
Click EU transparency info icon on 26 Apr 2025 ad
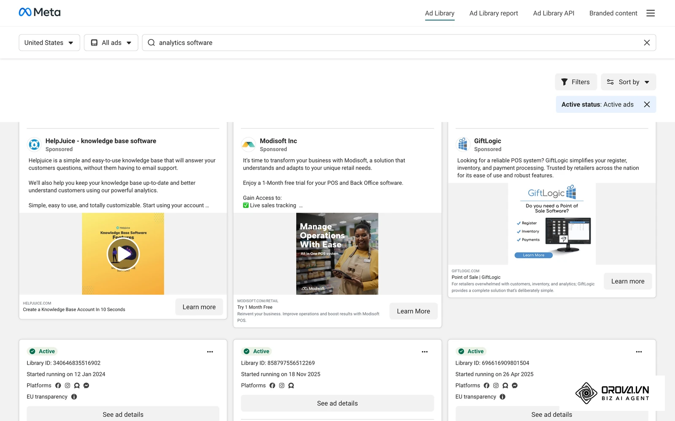pyautogui.click(x=502, y=397)
